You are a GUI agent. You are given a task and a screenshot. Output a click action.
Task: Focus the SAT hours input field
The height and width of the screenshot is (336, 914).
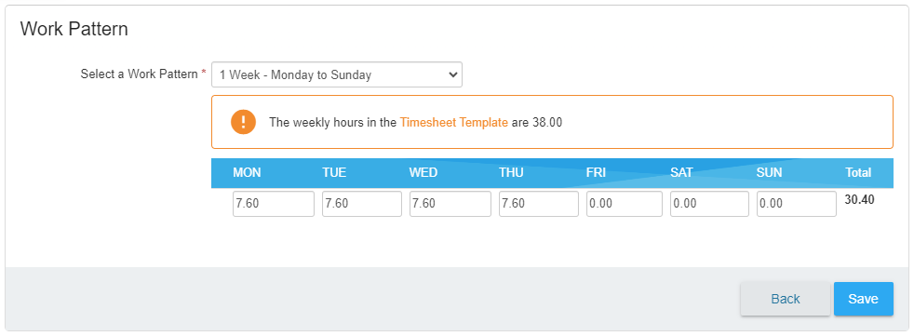click(x=709, y=204)
